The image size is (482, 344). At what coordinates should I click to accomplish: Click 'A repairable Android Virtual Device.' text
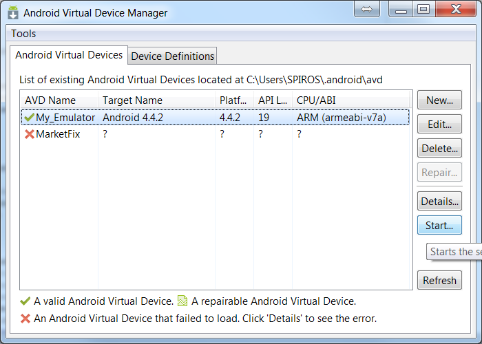pyautogui.click(x=273, y=301)
